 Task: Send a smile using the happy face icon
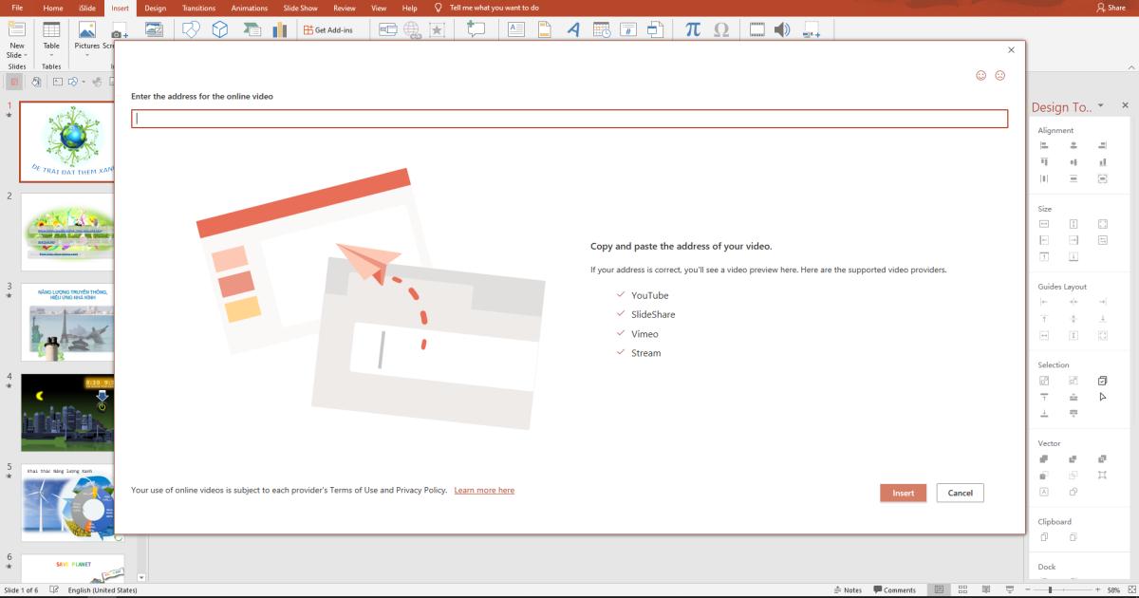click(982, 76)
